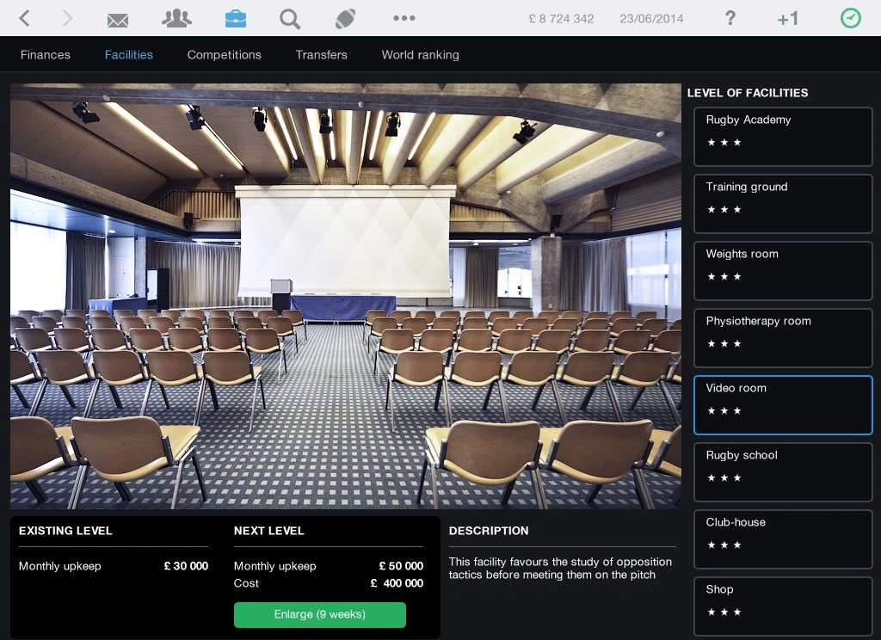The width and height of the screenshot is (881, 640).
Task: Open the World ranking tab
Action: pos(420,54)
